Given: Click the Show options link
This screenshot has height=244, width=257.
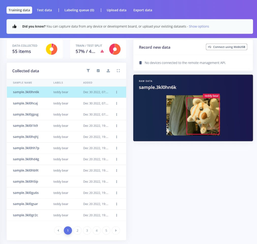Looking at the screenshot, I should [x=199, y=26].
